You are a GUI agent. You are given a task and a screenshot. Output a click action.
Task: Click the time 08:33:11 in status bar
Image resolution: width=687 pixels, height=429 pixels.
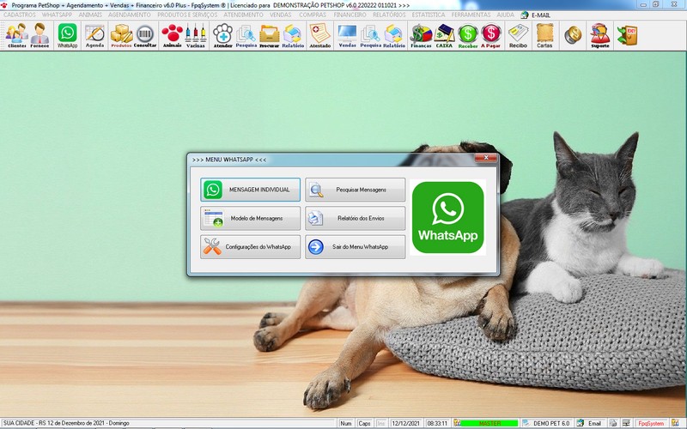437,423
